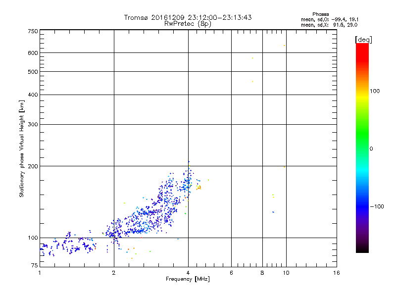Select the orange point cluster right of 4 MHz
396x297 pixels.
(198, 188)
